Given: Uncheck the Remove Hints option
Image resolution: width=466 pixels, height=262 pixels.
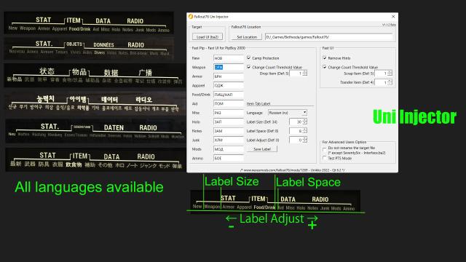Looking at the screenshot, I should click(x=325, y=58).
